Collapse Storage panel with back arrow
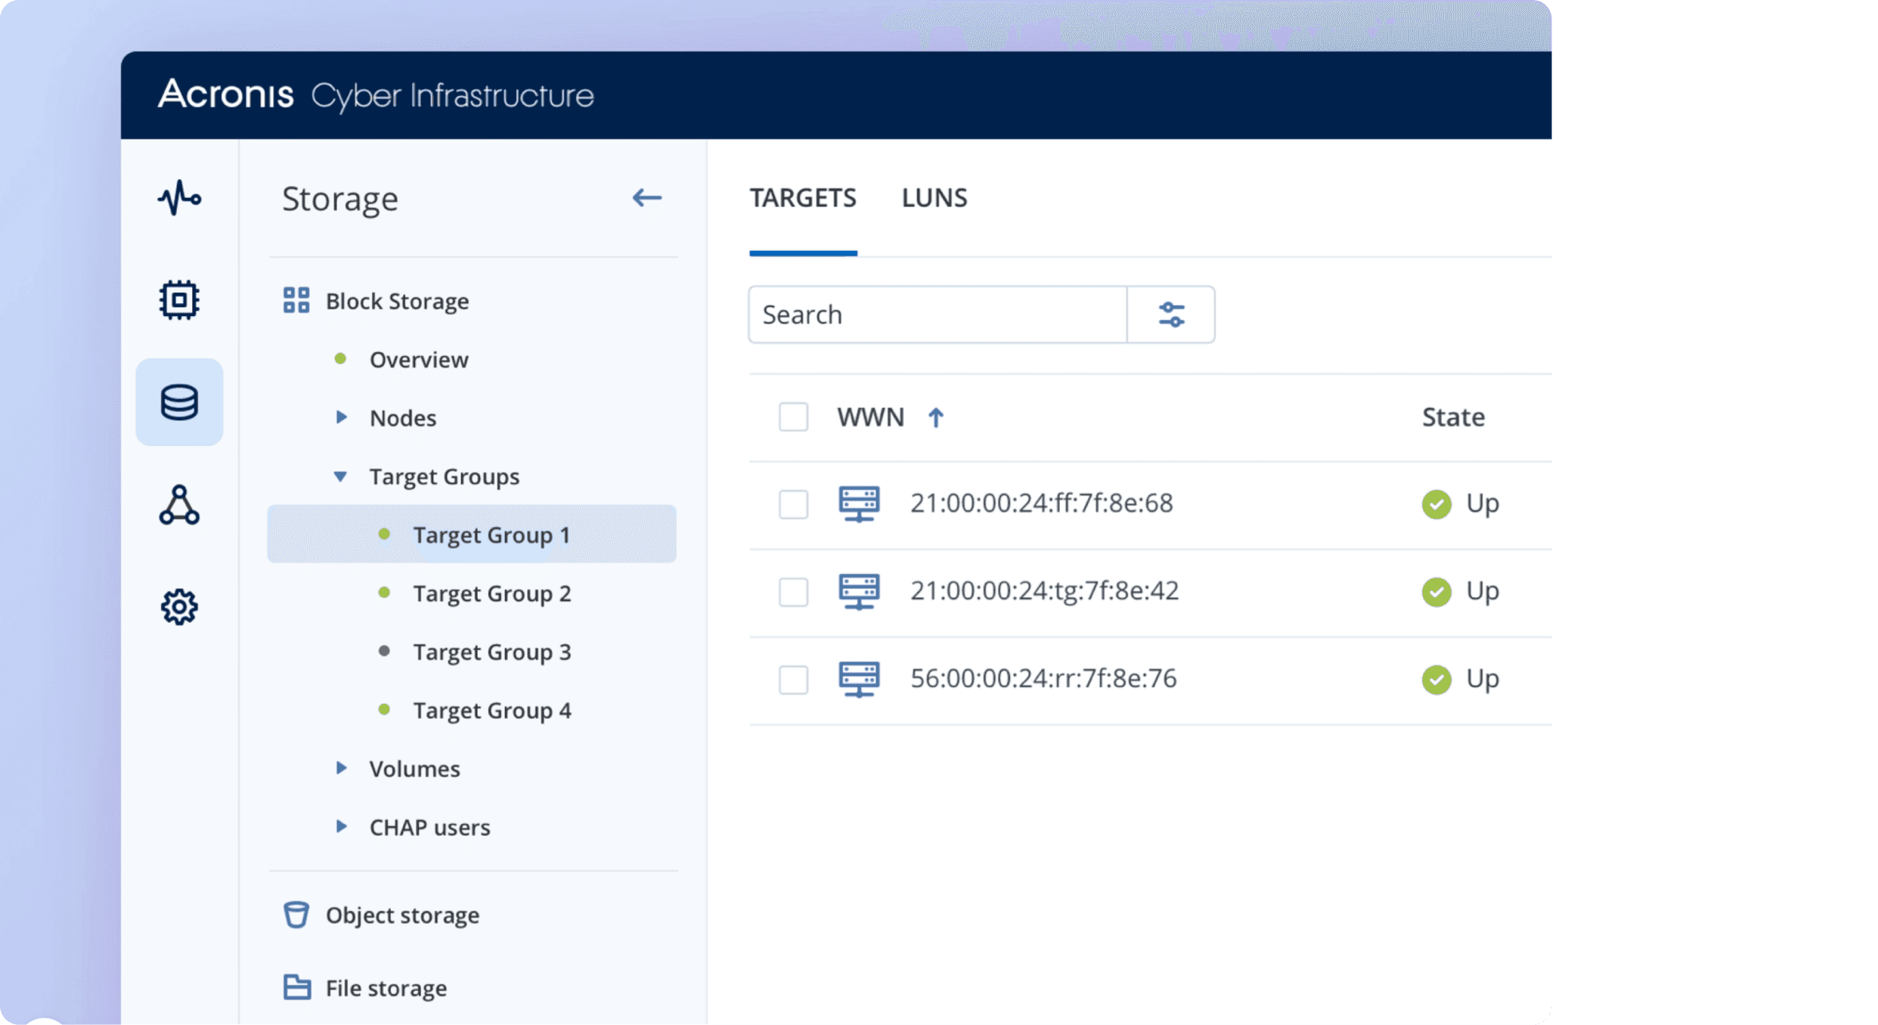The width and height of the screenshot is (1878, 1025). pyautogui.click(x=646, y=198)
